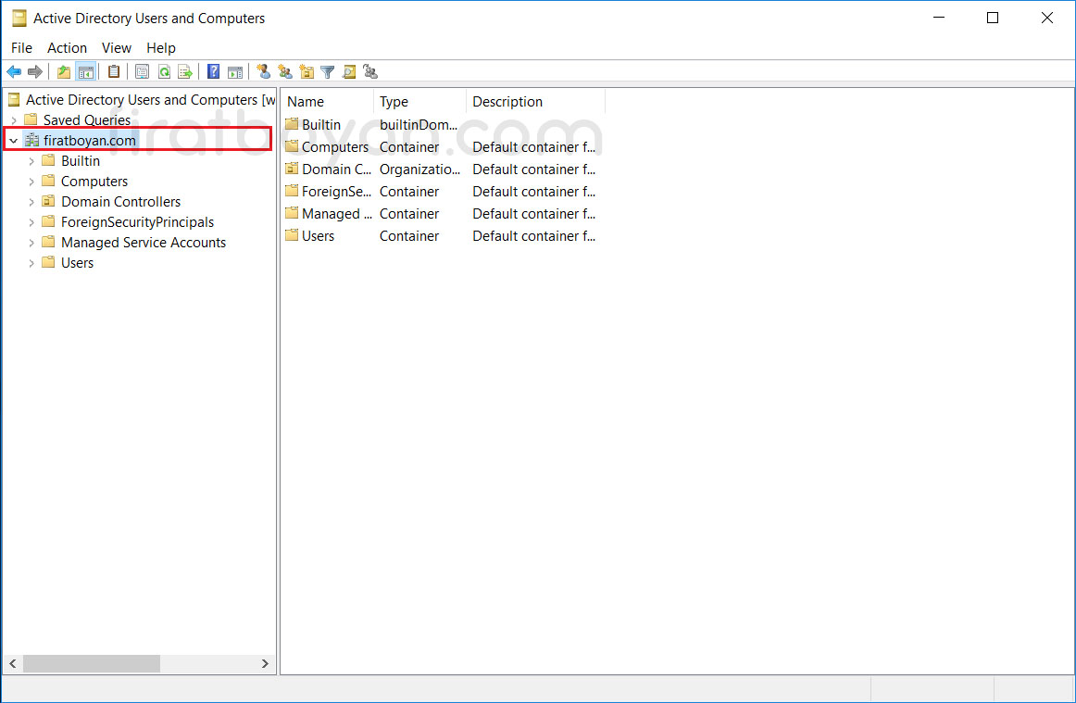The image size is (1076, 703).
Task: Click Add to group toolbar icon
Action: click(x=370, y=71)
